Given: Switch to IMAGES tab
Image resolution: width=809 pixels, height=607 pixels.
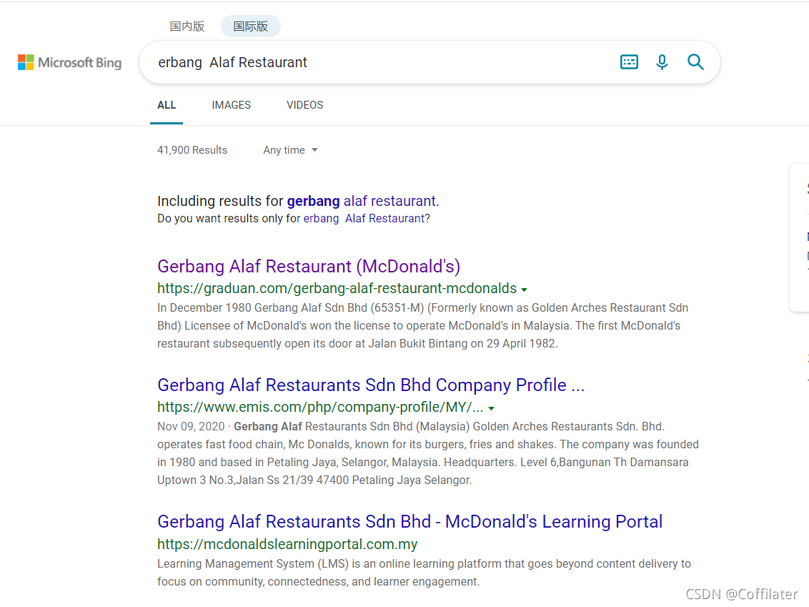Looking at the screenshot, I should coord(231,105).
